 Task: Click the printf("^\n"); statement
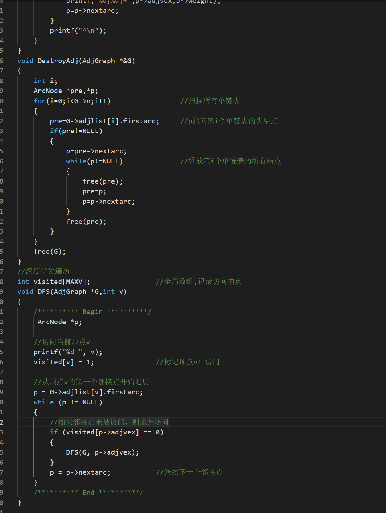78,31
